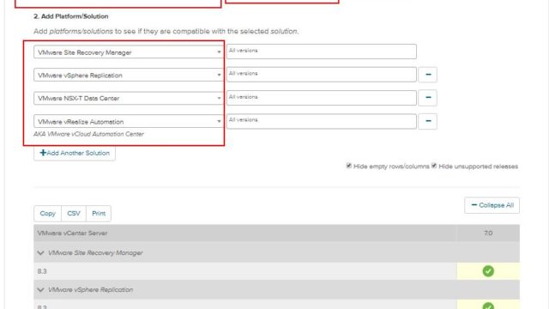The height and width of the screenshot is (309, 549).
Task: Toggle Hide unsupported releases checkbox
Action: (434, 166)
